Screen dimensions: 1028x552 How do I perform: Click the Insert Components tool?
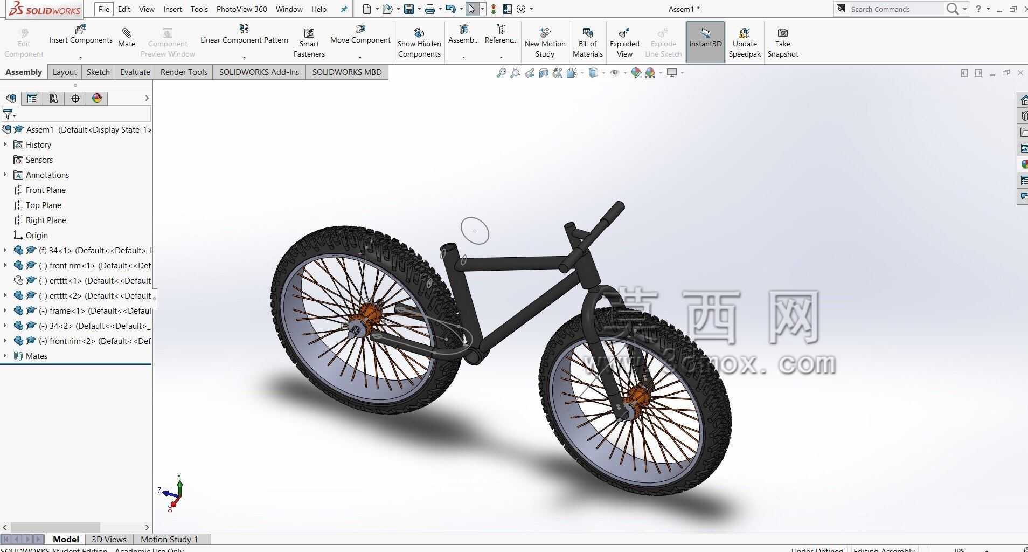(81, 34)
